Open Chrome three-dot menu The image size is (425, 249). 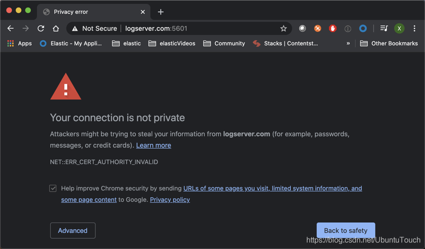(x=414, y=28)
